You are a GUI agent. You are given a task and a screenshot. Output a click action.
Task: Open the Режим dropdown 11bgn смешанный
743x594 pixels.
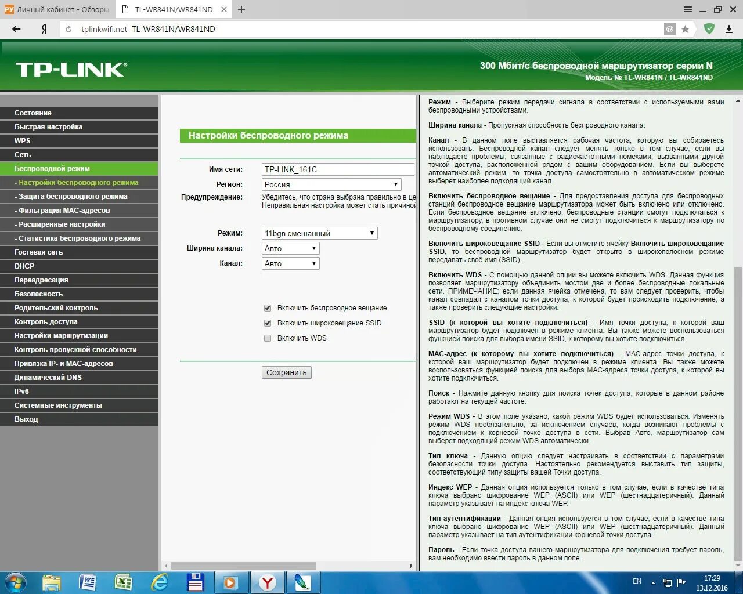[320, 233]
